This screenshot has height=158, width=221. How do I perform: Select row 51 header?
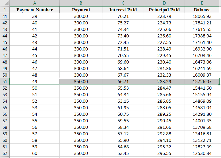[x=5, y=81]
